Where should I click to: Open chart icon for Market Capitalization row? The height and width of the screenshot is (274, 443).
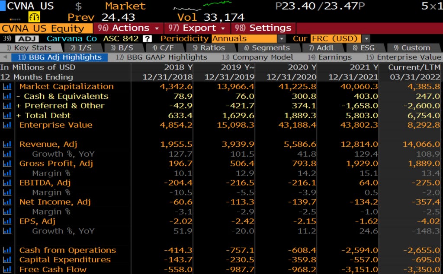pyautogui.click(x=7, y=87)
